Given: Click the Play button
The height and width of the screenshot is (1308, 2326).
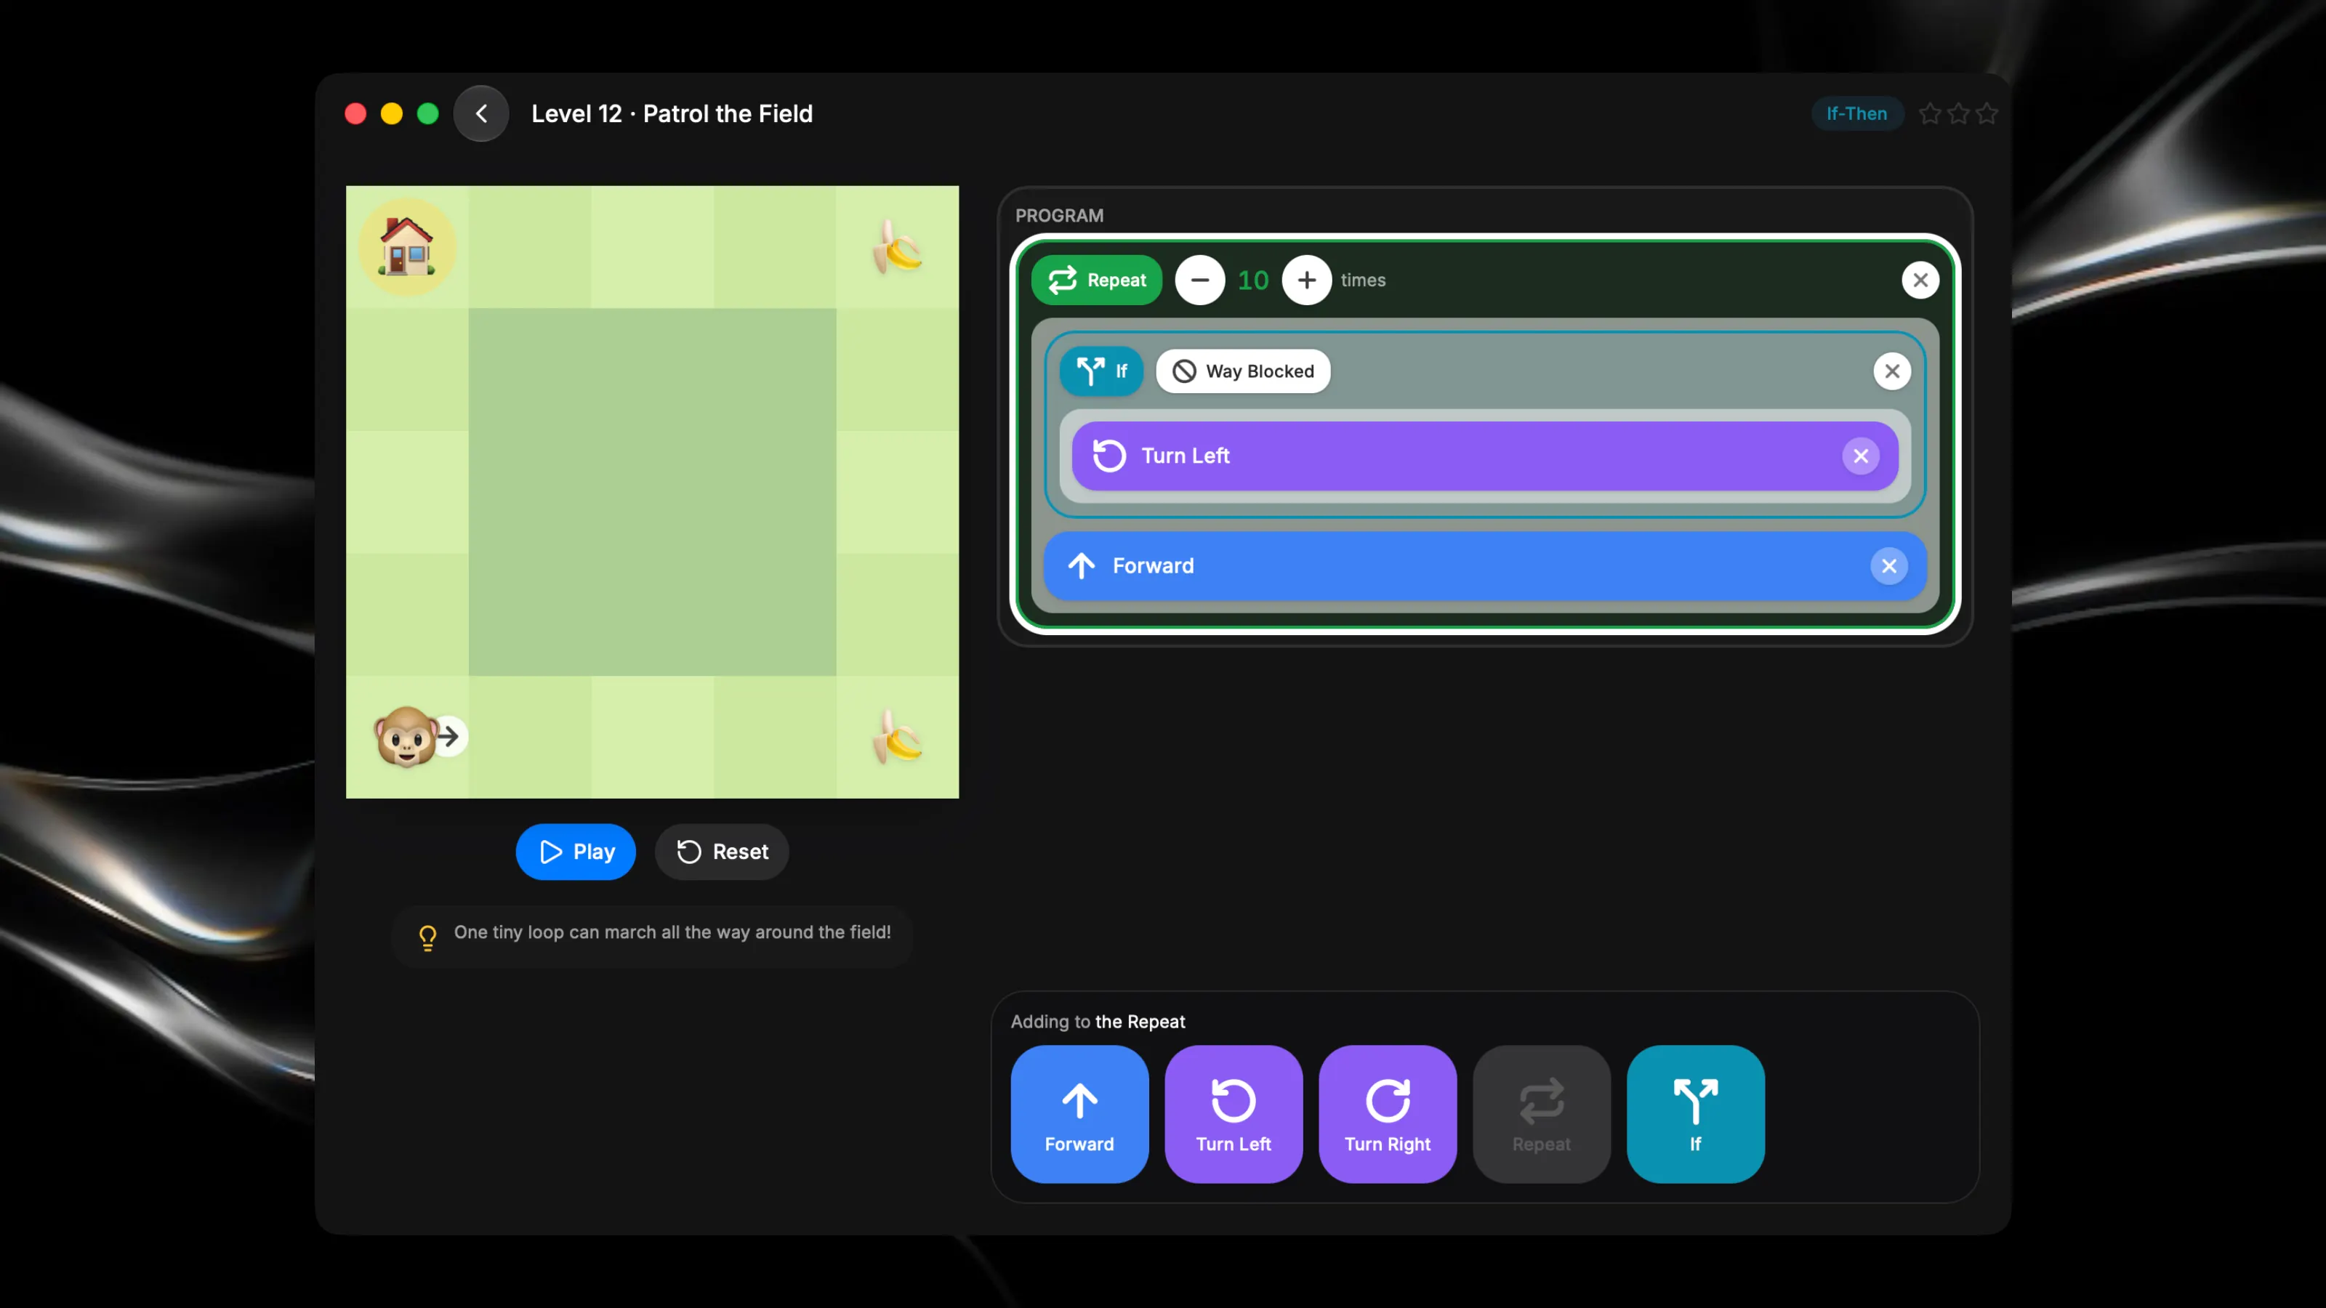Looking at the screenshot, I should click(576, 851).
